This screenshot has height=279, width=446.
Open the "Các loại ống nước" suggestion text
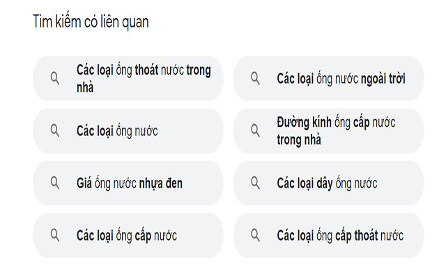pos(117,131)
